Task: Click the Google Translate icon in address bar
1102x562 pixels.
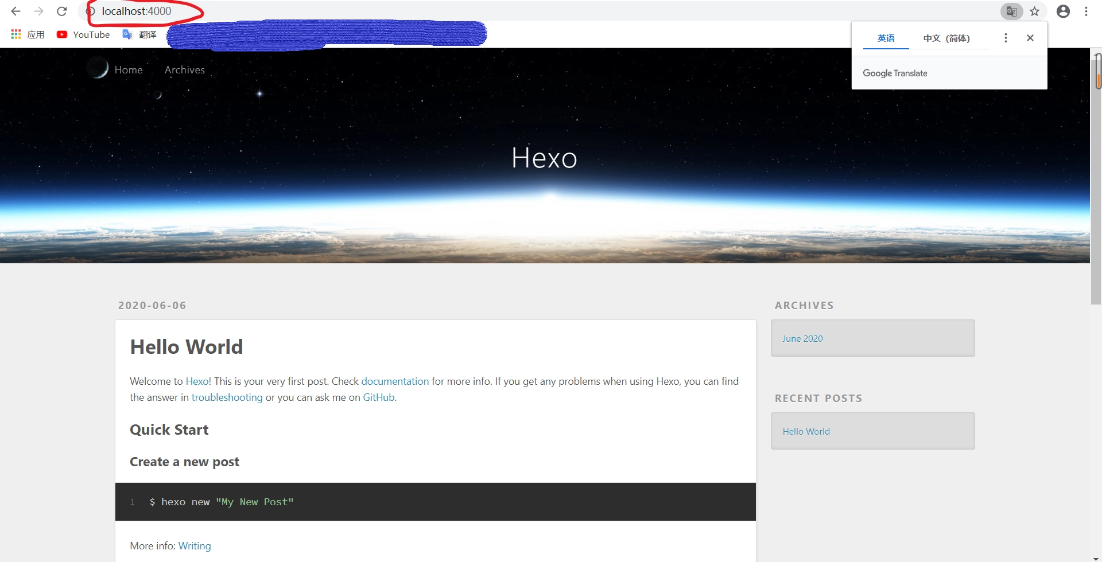Action: pos(1011,11)
